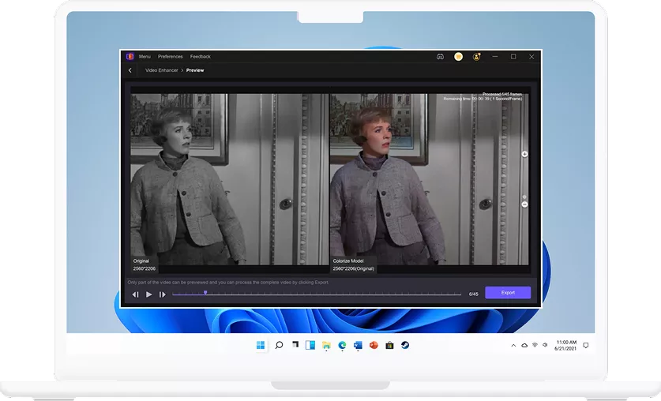Open the Feedback menu
The image size is (661, 401).
(201, 57)
